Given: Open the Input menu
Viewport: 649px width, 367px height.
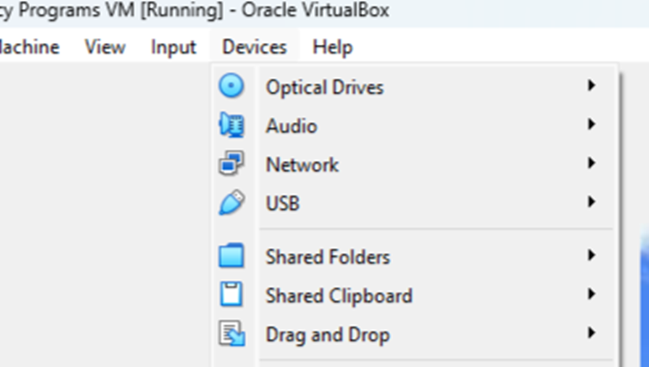Looking at the screenshot, I should click(x=174, y=47).
